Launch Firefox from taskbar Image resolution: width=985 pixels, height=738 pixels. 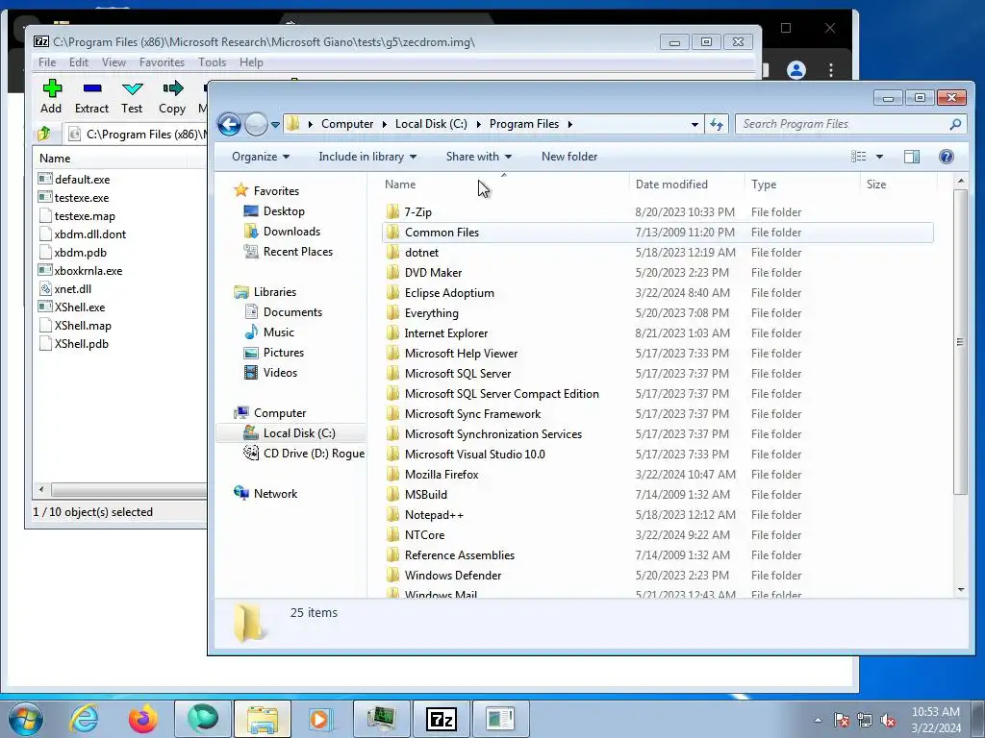coord(143,719)
